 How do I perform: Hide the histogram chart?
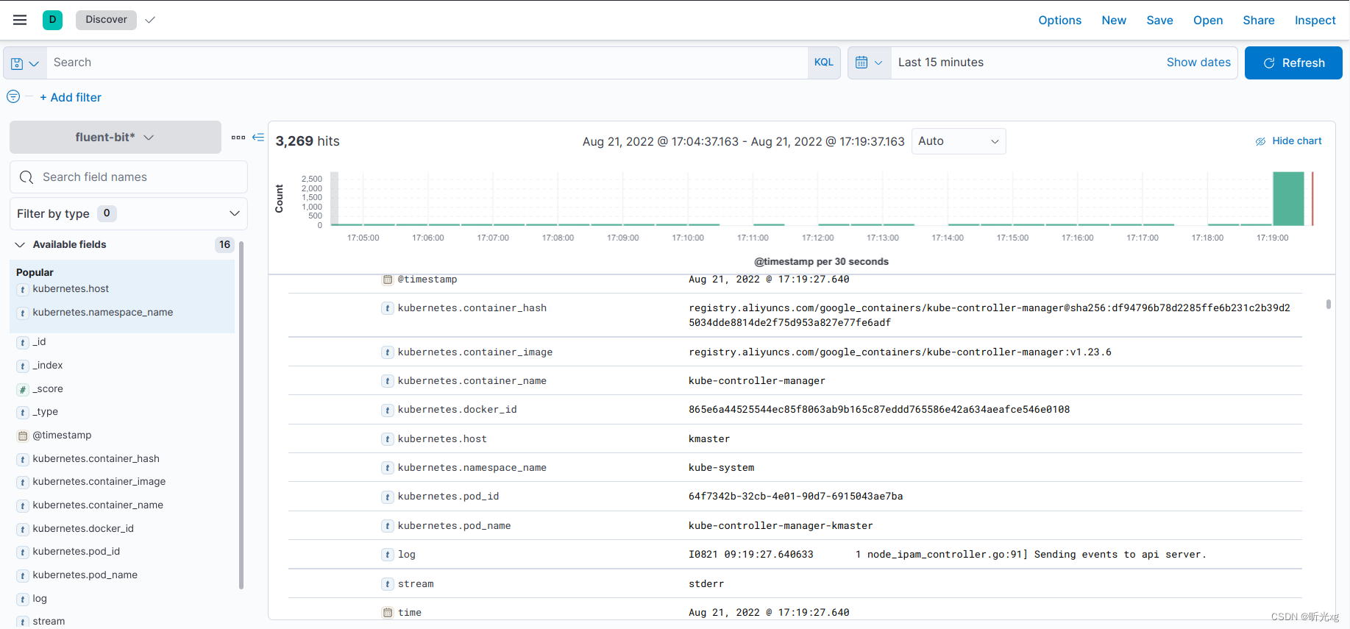1288,141
